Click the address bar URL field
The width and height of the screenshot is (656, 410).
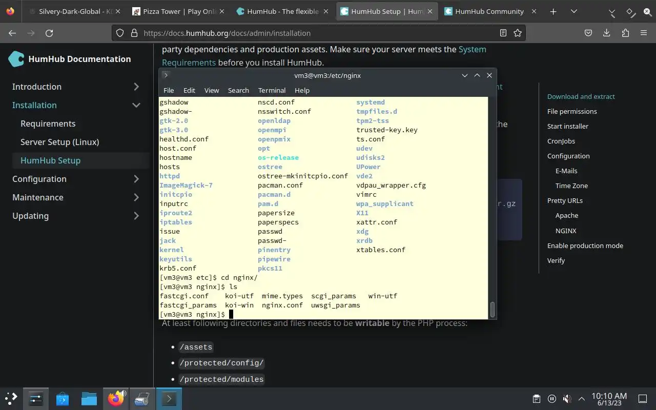318,33
